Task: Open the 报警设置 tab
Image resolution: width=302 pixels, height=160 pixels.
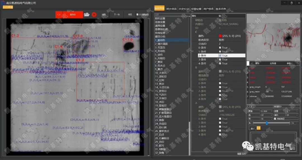Action: 196,9
